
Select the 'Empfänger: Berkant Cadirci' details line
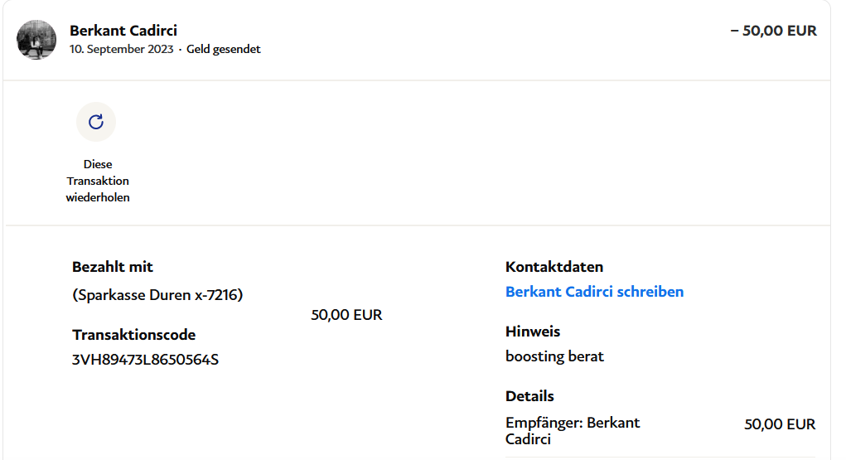pyautogui.click(x=573, y=430)
